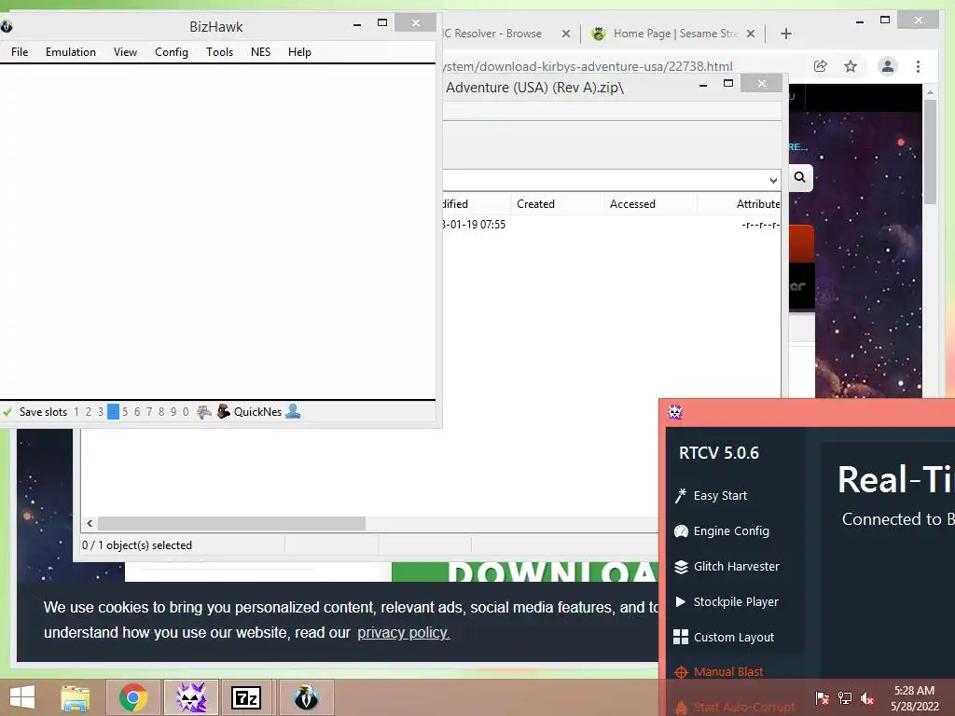Select save slot 5 in BizHawk

[x=125, y=412]
